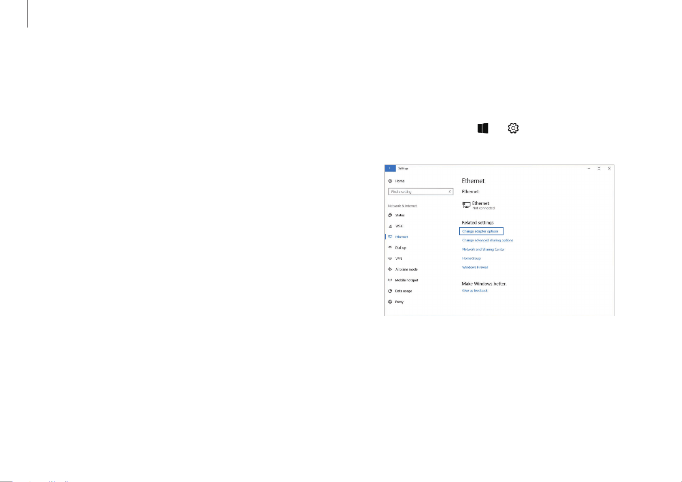The width and height of the screenshot is (682, 482).
Task: Click the back arrow in Settings title bar
Action: tap(390, 168)
